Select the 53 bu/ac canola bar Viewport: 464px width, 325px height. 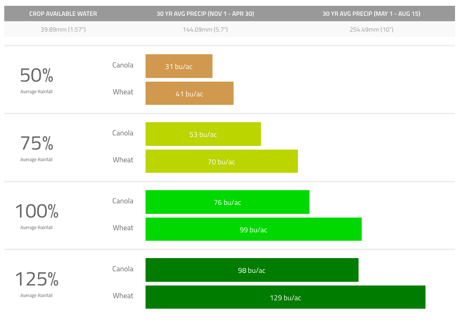pos(203,134)
